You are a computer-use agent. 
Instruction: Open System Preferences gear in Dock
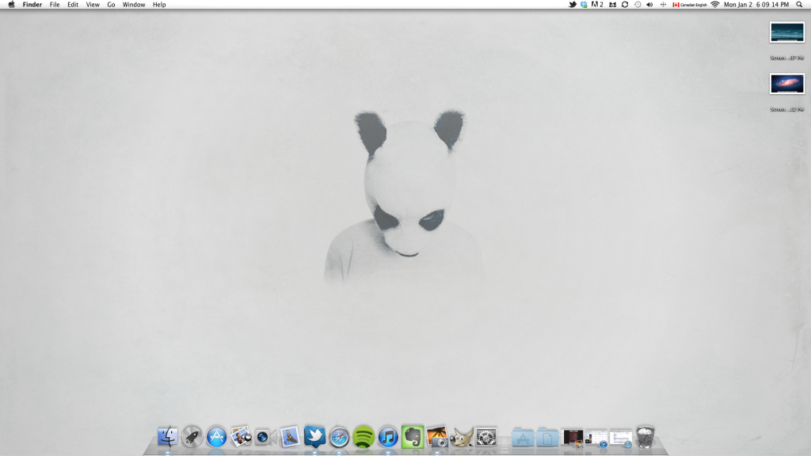pyautogui.click(x=485, y=436)
